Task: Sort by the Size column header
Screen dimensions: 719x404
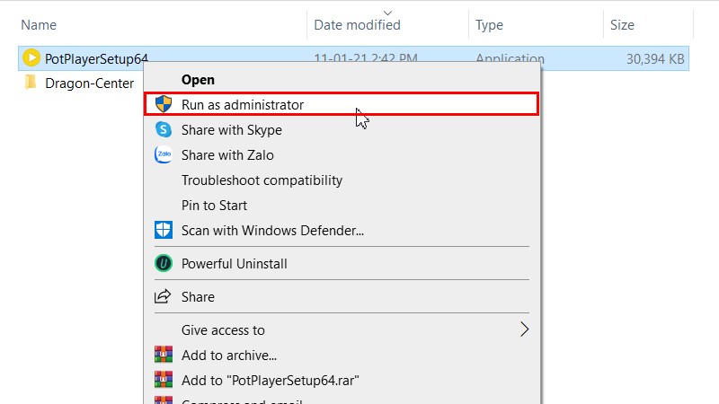Action: (x=622, y=25)
